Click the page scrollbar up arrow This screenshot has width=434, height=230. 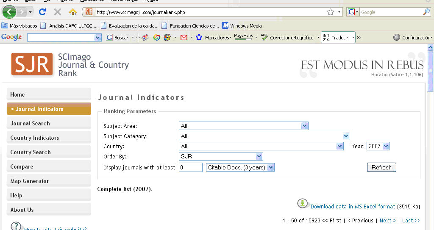coord(430,47)
